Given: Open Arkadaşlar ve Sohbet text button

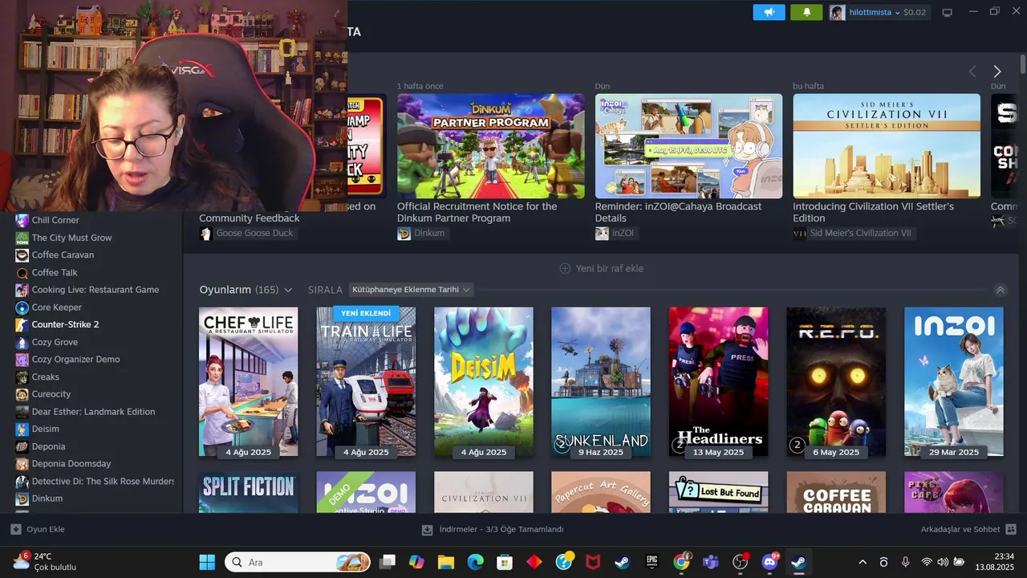Looking at the screenshot, I should click(960, 529).
